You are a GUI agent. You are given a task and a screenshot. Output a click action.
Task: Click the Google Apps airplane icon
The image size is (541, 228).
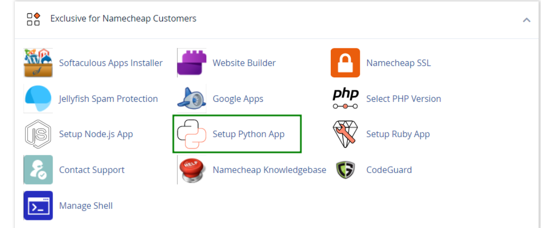coord(192,98)
